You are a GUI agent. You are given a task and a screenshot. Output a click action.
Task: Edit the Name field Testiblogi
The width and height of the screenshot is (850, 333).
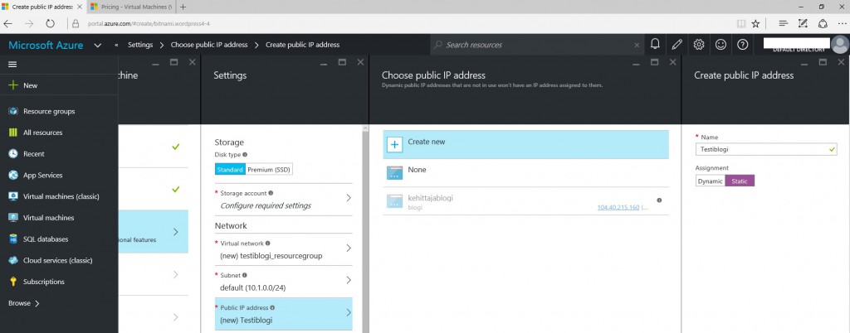click(x=766, y=149)
